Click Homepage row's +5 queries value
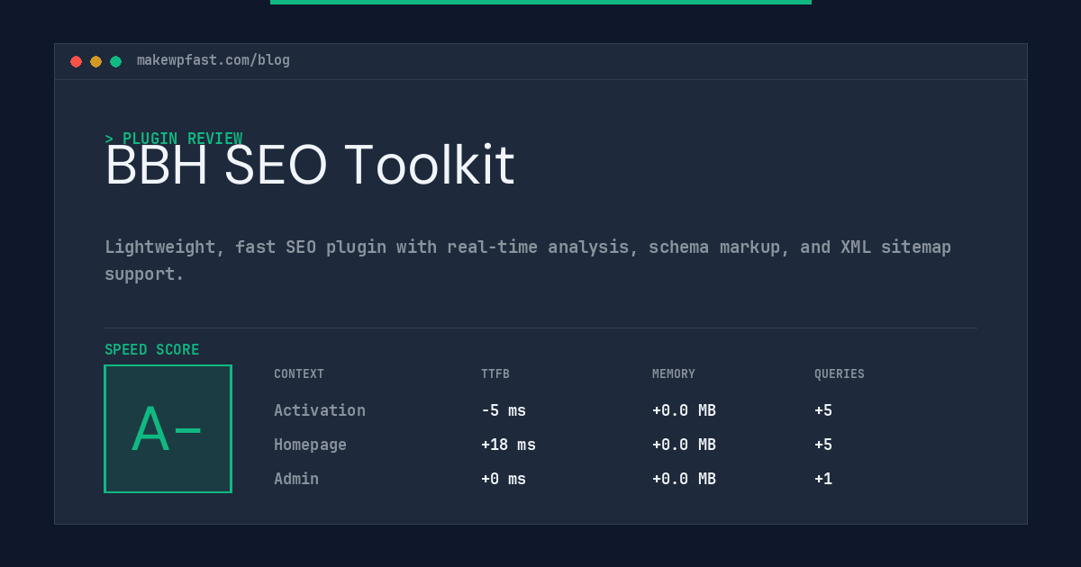The height and width of the screenshot is (567, 1081). click(823, 445)
